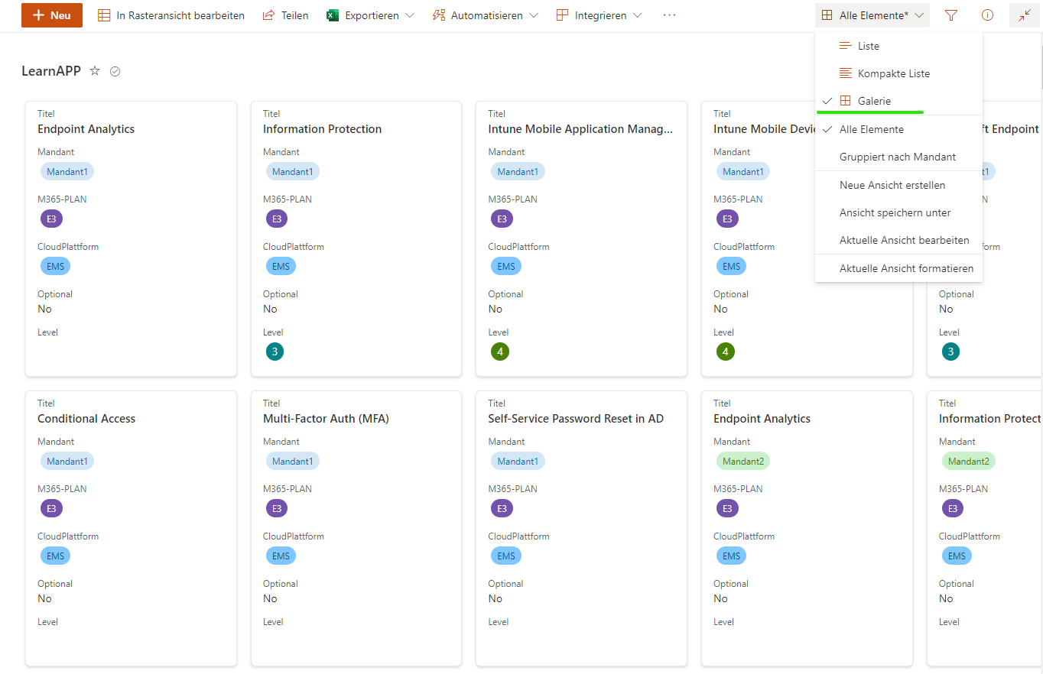Click the orange Neu button
The width and height of the screenshot is (1043, 674).
pyautogui.click(x=52, y=15)
